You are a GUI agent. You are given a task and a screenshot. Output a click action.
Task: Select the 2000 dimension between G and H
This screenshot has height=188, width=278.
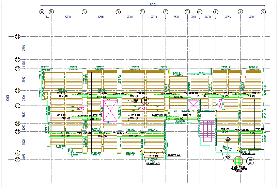click(x=194, y=17)
